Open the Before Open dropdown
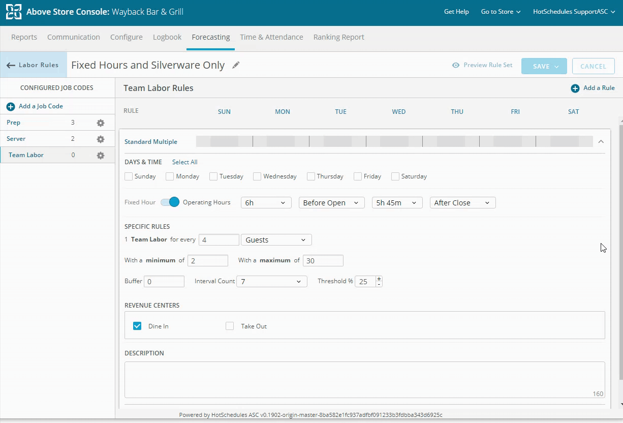 pos(331,203)
